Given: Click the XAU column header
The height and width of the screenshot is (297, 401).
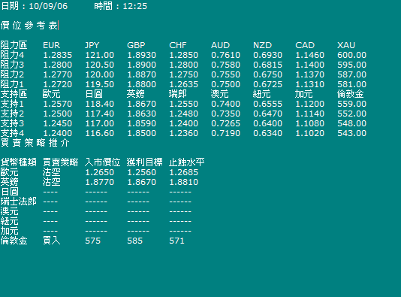Looking at the screenshot, I should coord(346,45).
